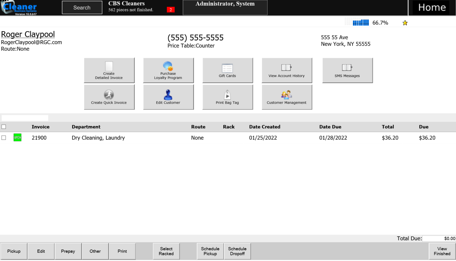Screen dimensions: 456x261
Task: Click the green OPEN status badge
Action: (x=18, y=138)
